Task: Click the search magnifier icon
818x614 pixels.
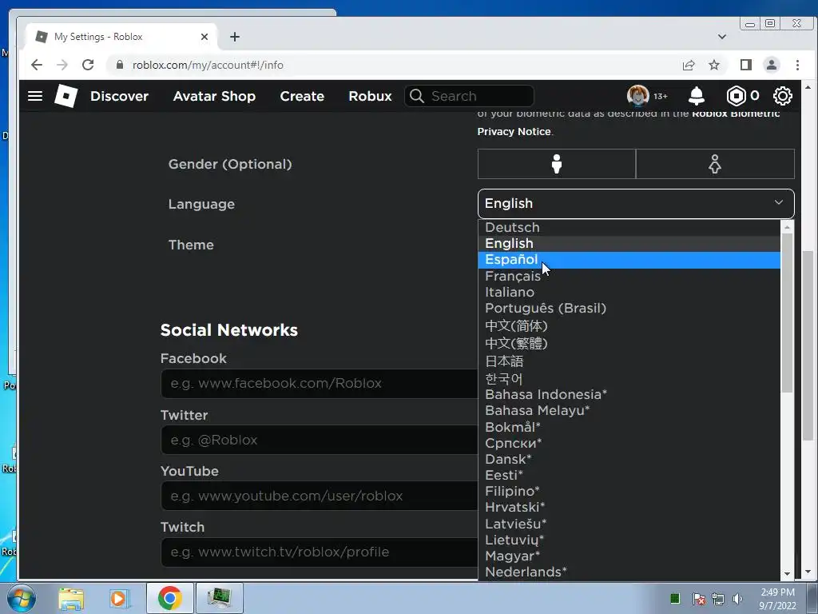Action: [x=416, y=96]
